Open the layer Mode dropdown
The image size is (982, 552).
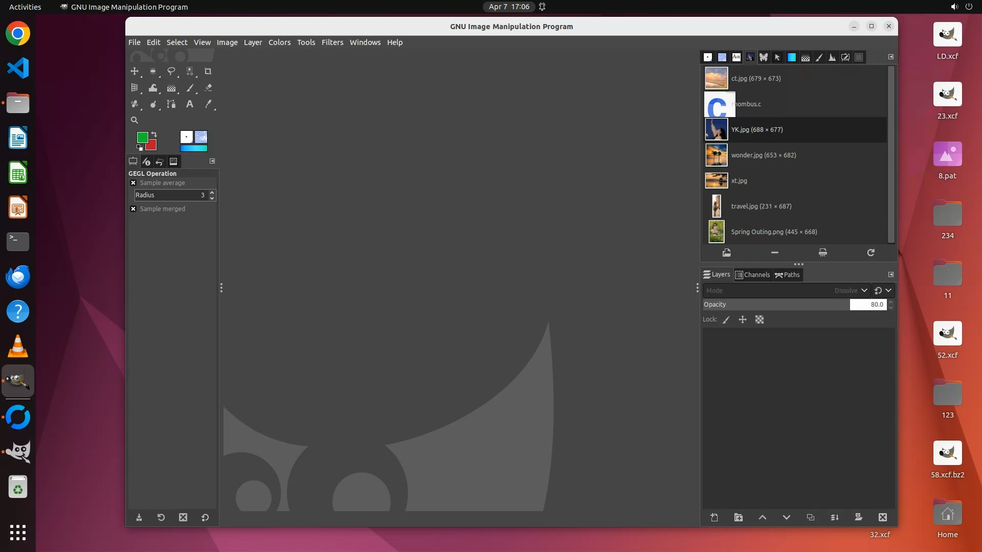(786, 291)
